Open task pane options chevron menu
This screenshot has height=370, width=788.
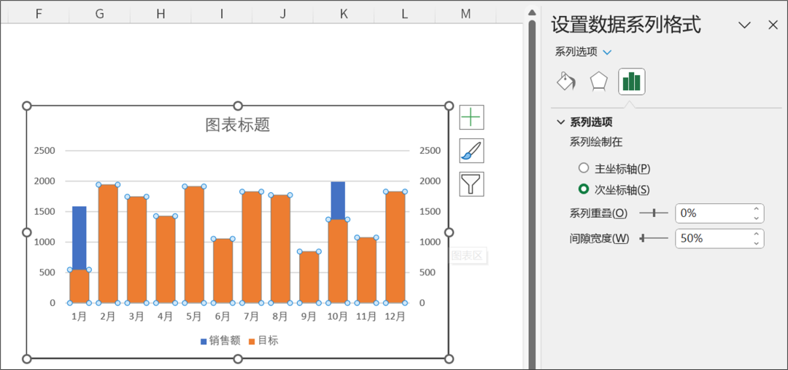click(744, 25)
